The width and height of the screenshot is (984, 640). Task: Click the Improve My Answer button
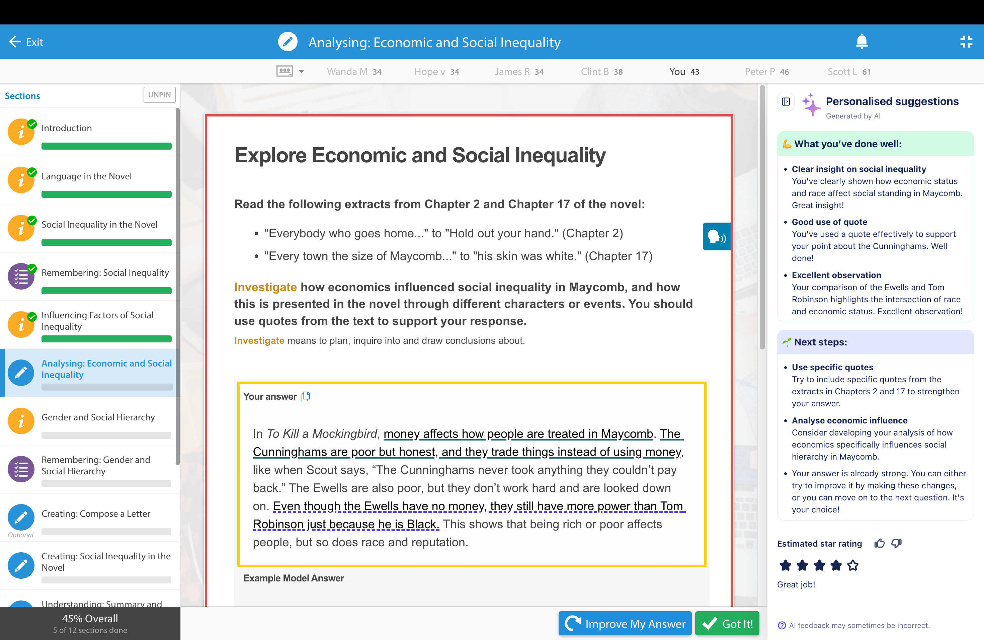[625, 624]
